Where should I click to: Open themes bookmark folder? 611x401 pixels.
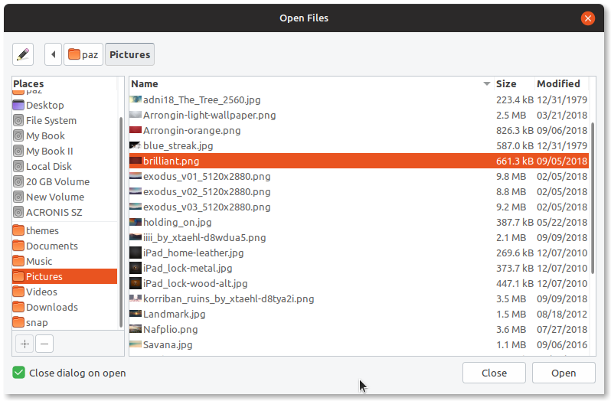click(x=64, y=230)
